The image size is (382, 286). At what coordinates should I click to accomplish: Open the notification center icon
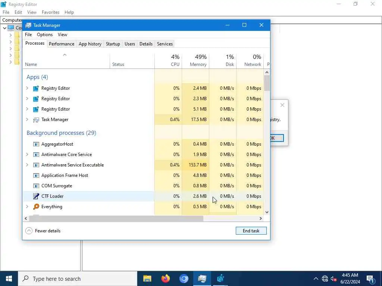[x=370, y=279]
